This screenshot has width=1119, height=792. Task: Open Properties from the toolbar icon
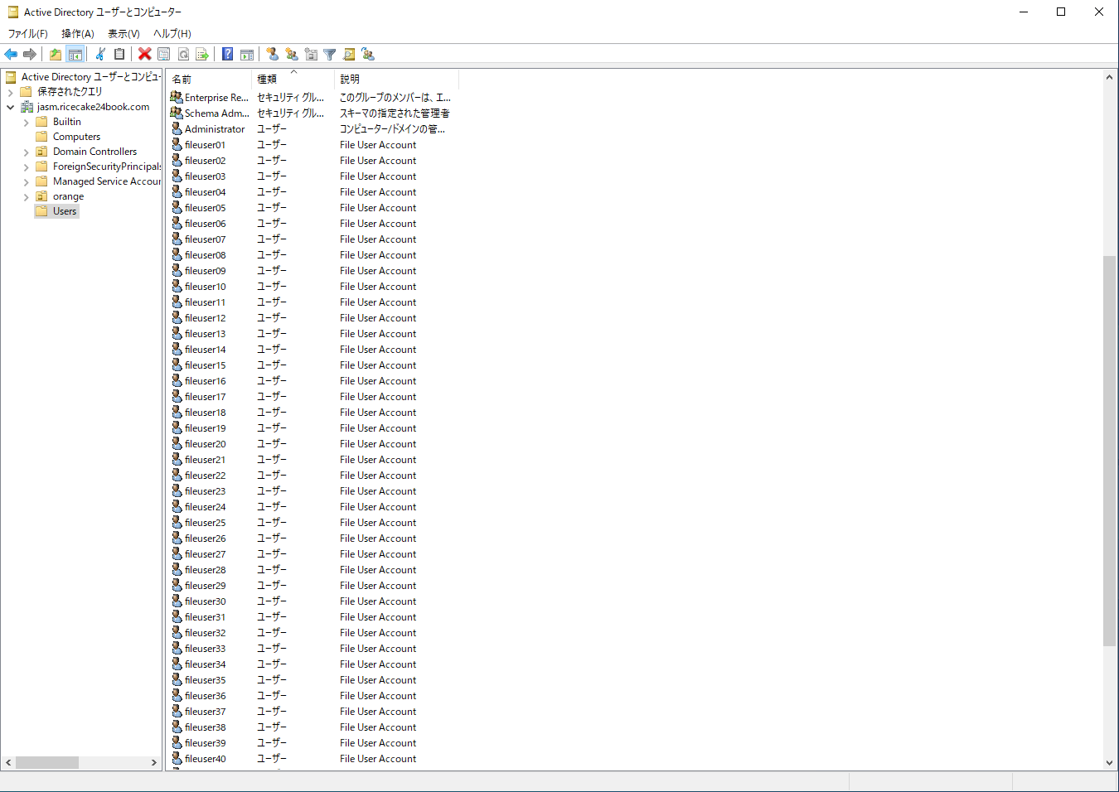(164, 55)
